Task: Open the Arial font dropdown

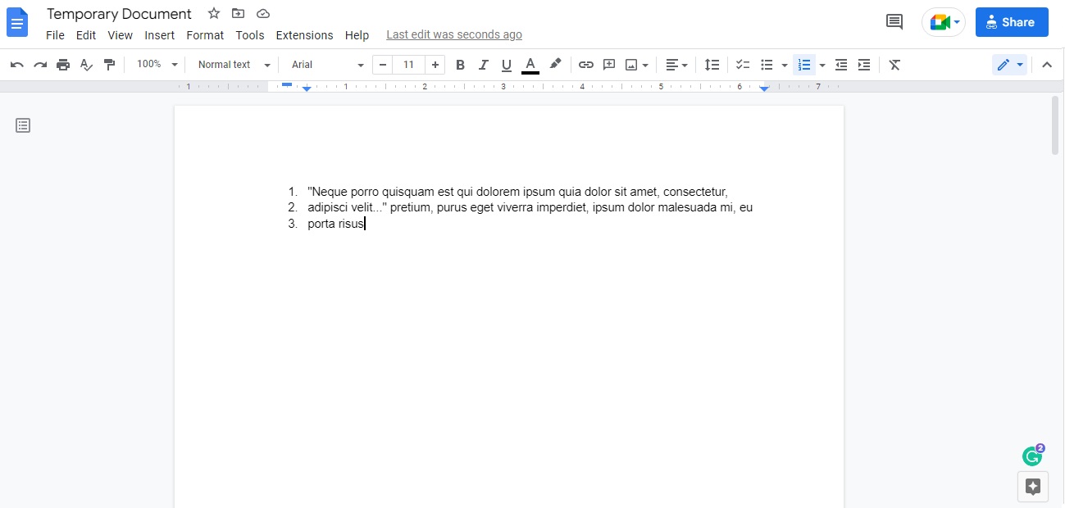Action: click(327, 65)
